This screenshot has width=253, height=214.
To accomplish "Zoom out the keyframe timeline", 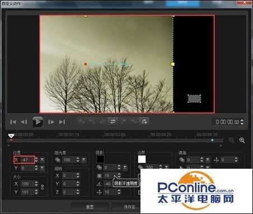I will 231,140.
